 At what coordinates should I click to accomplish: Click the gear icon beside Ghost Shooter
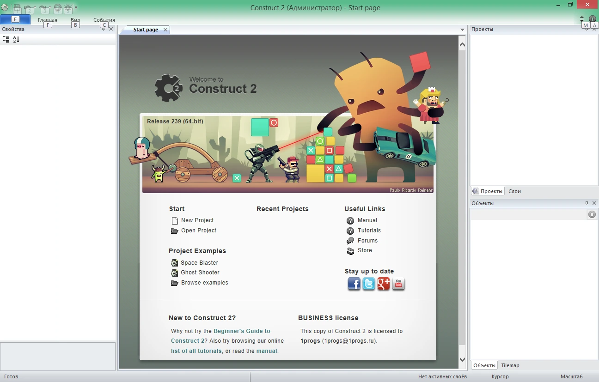click(x=174, y=273)
